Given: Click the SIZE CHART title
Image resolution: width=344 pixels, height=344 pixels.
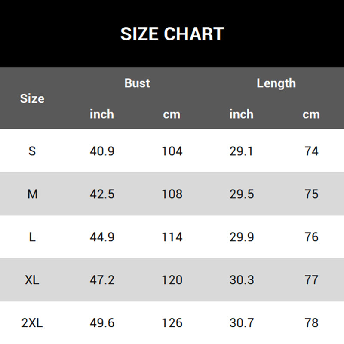Looking at the screenshot, I should (x=172, y=34).
